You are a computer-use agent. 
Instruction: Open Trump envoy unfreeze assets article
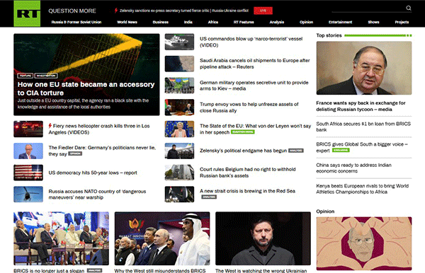[249, 108]
